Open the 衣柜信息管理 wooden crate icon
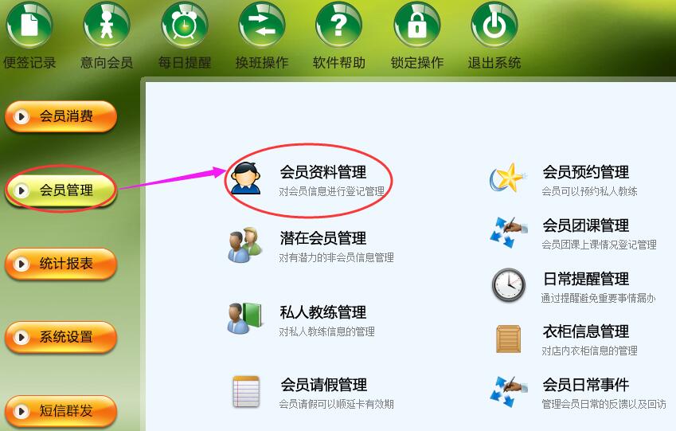Screen dimensions: 676x431 point(508,339)
